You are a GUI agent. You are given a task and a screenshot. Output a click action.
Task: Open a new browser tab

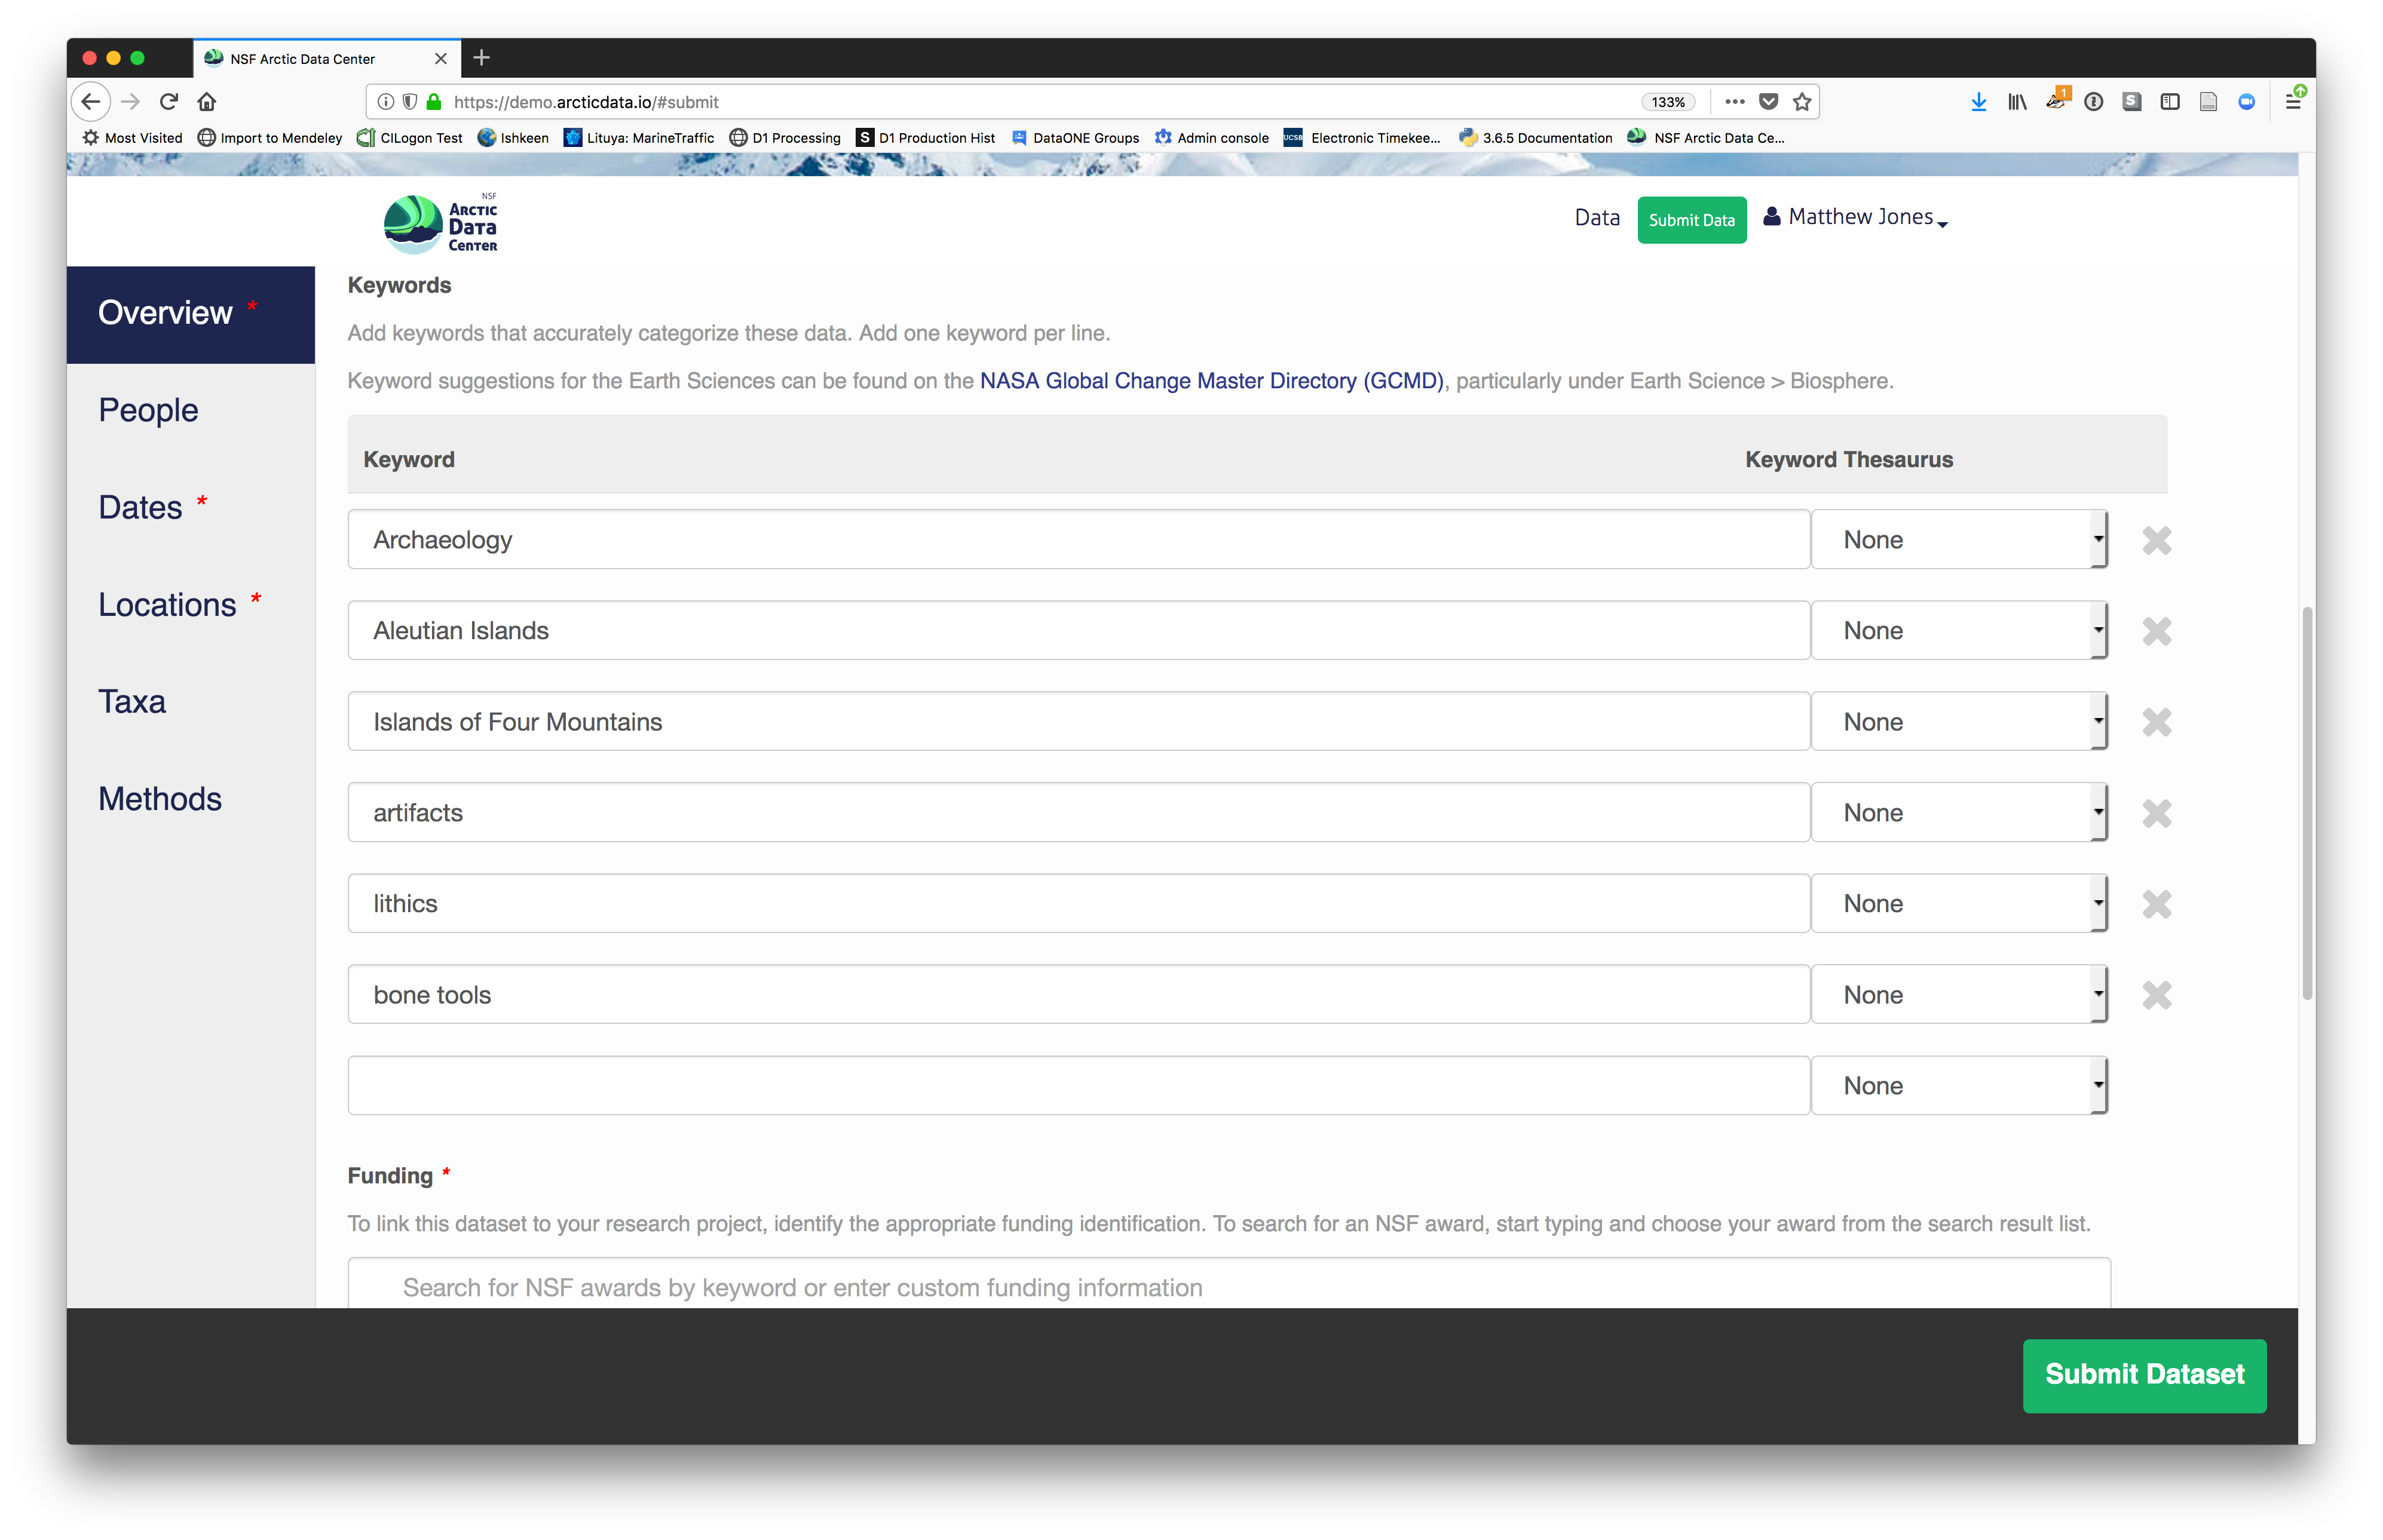pos(481,58)
